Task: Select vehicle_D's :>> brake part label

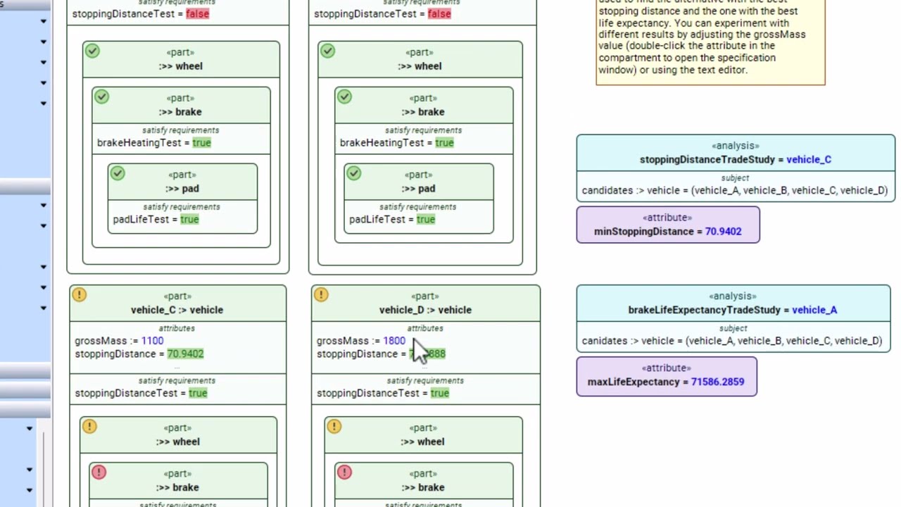Action: (x=423, y=488)
